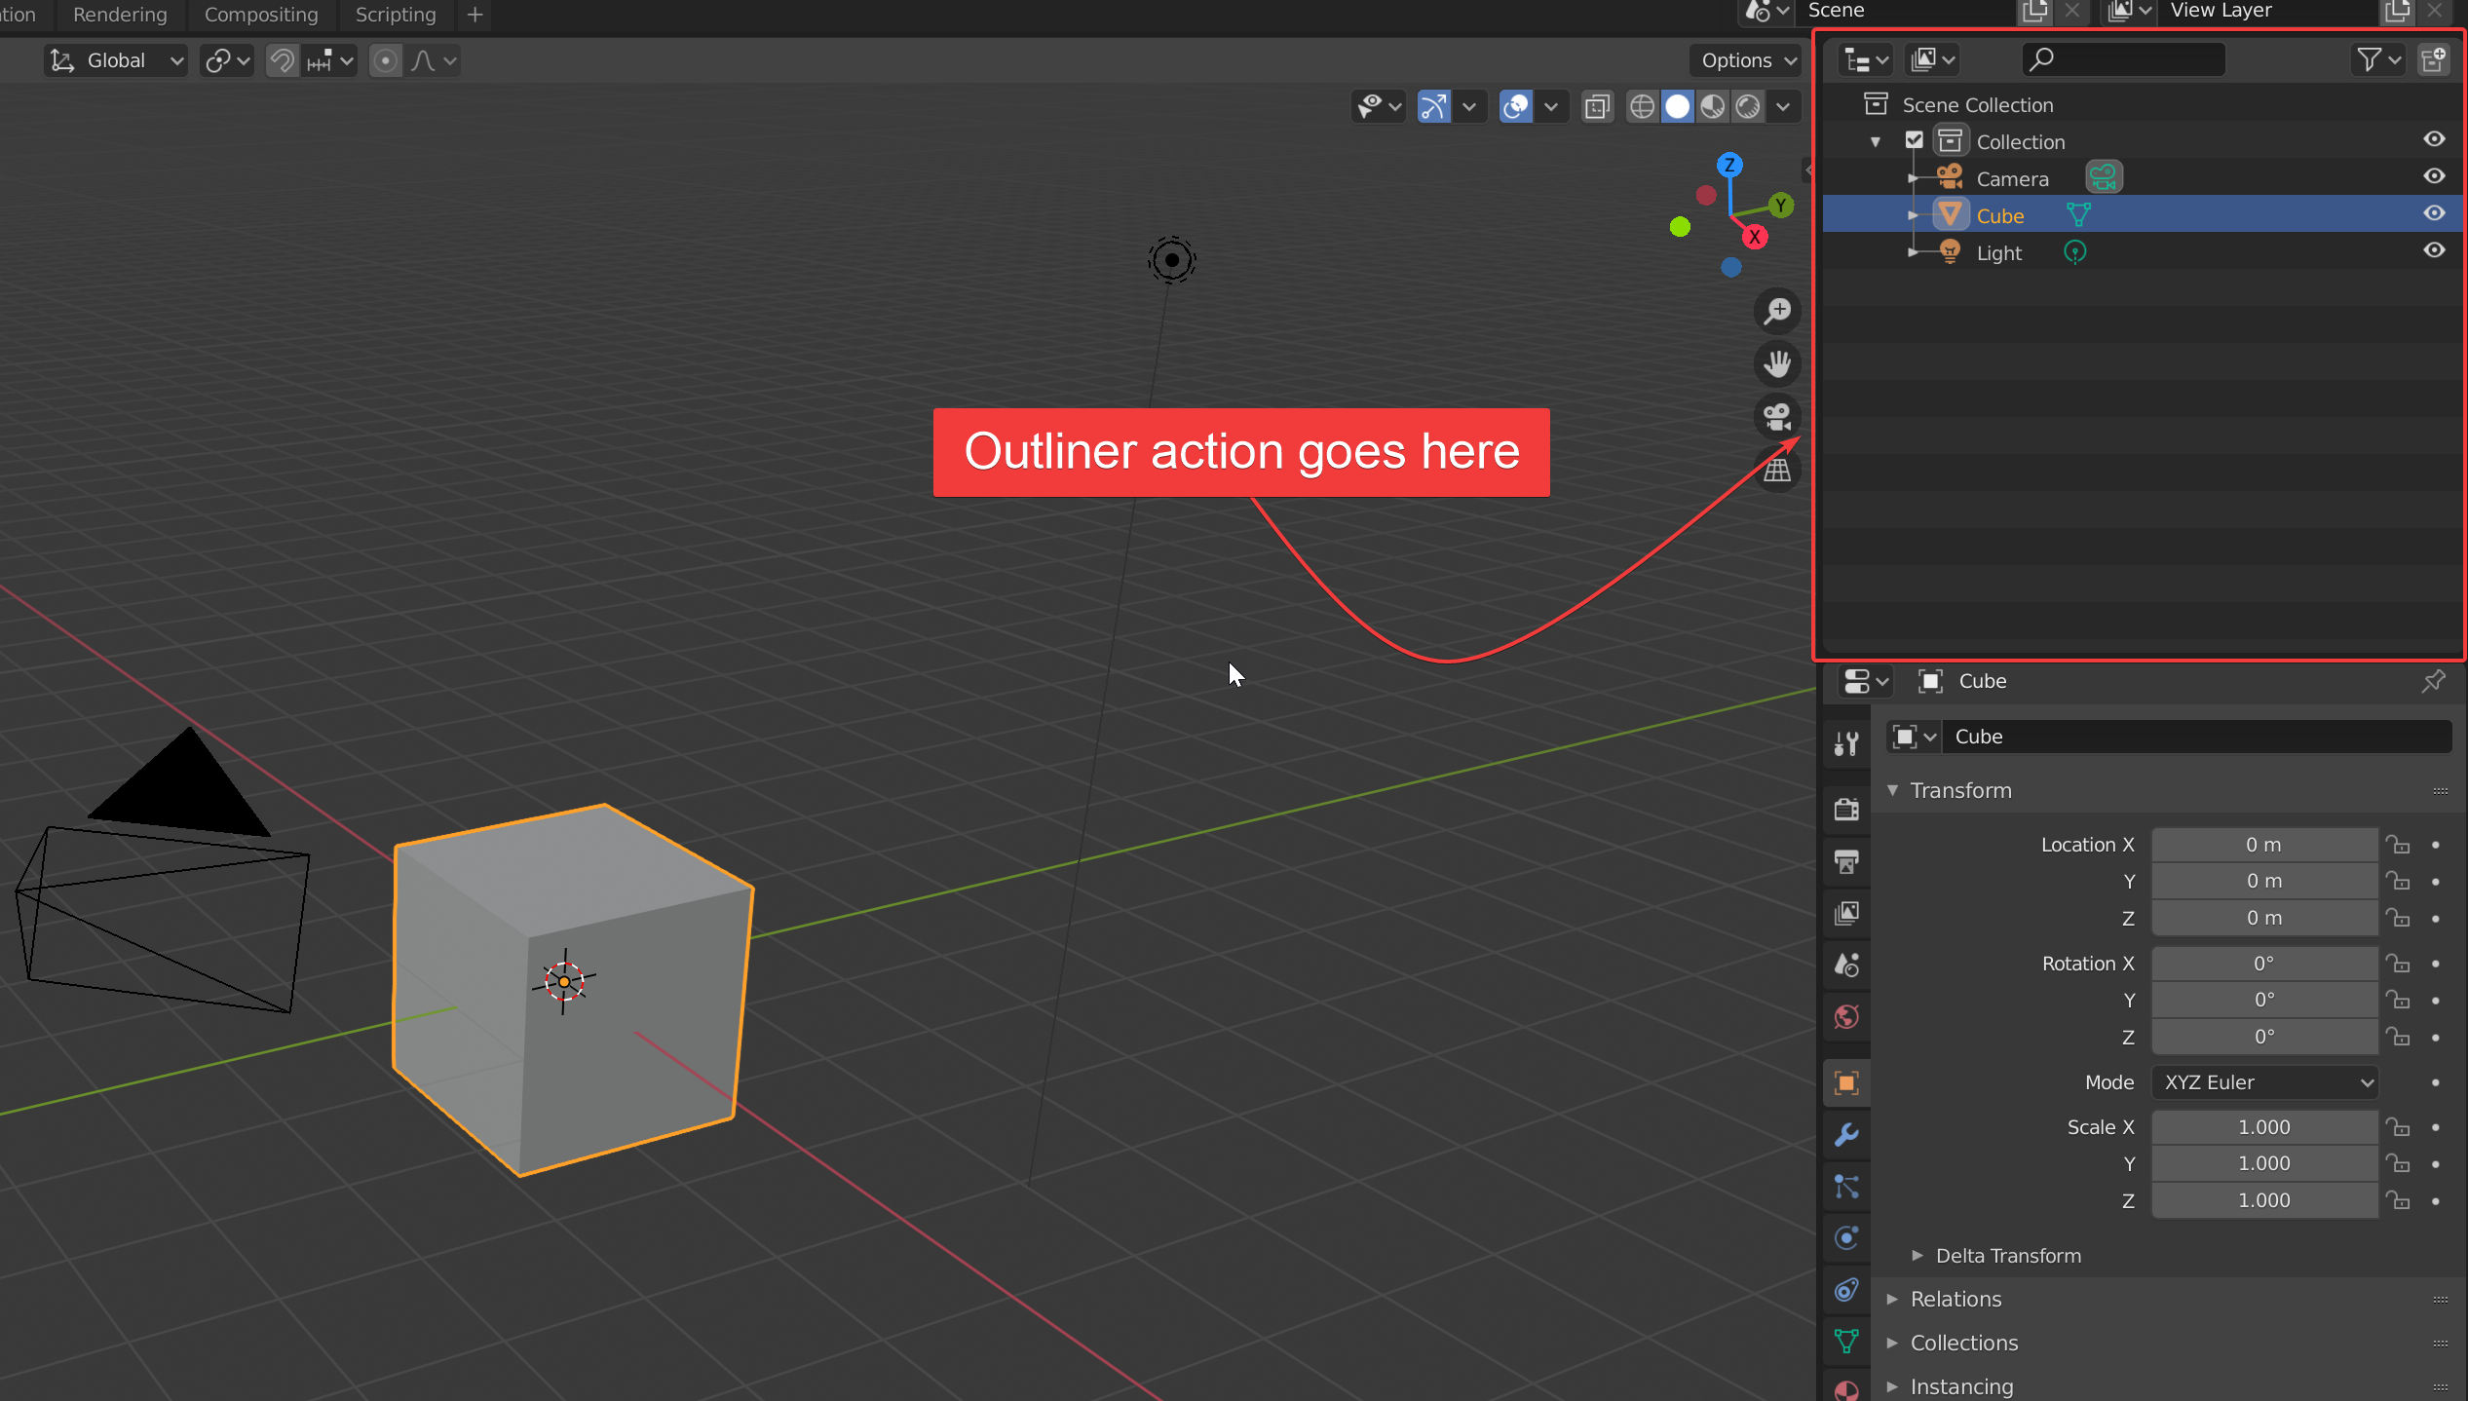This screenshot has height=1401, width=2468.
Task: Toggle the camera view icon
Action: (x=1778, y=417)
